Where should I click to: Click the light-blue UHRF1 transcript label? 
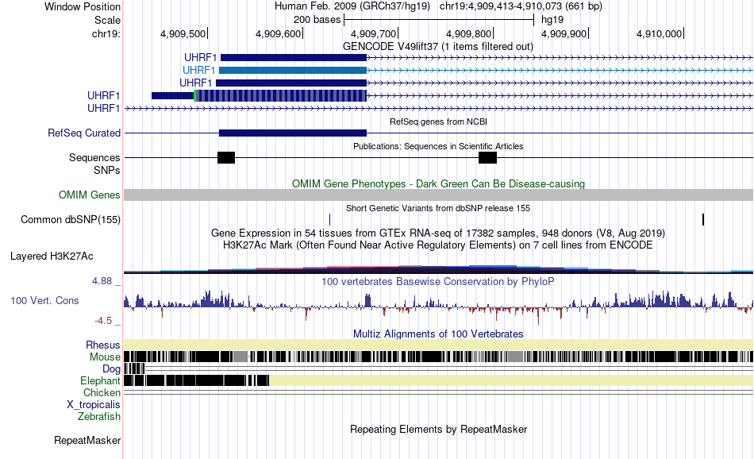tap(199, 70)
